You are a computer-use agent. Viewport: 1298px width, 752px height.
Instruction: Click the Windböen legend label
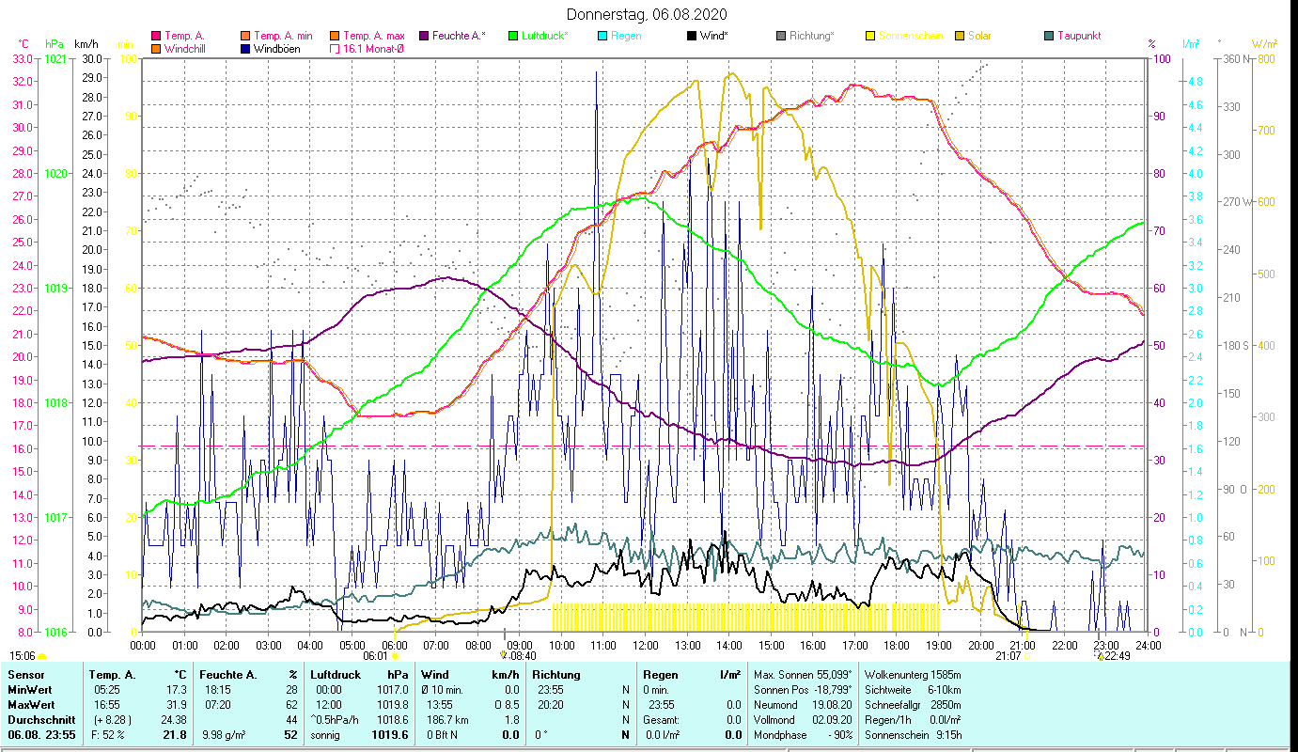pos(276,49)
